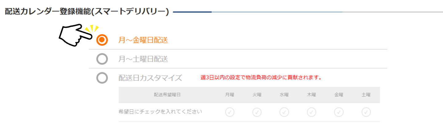Toggle the 土曜 delivery day checkmark
The height and width of the screenshot is (129, 443).
(366, 112)
